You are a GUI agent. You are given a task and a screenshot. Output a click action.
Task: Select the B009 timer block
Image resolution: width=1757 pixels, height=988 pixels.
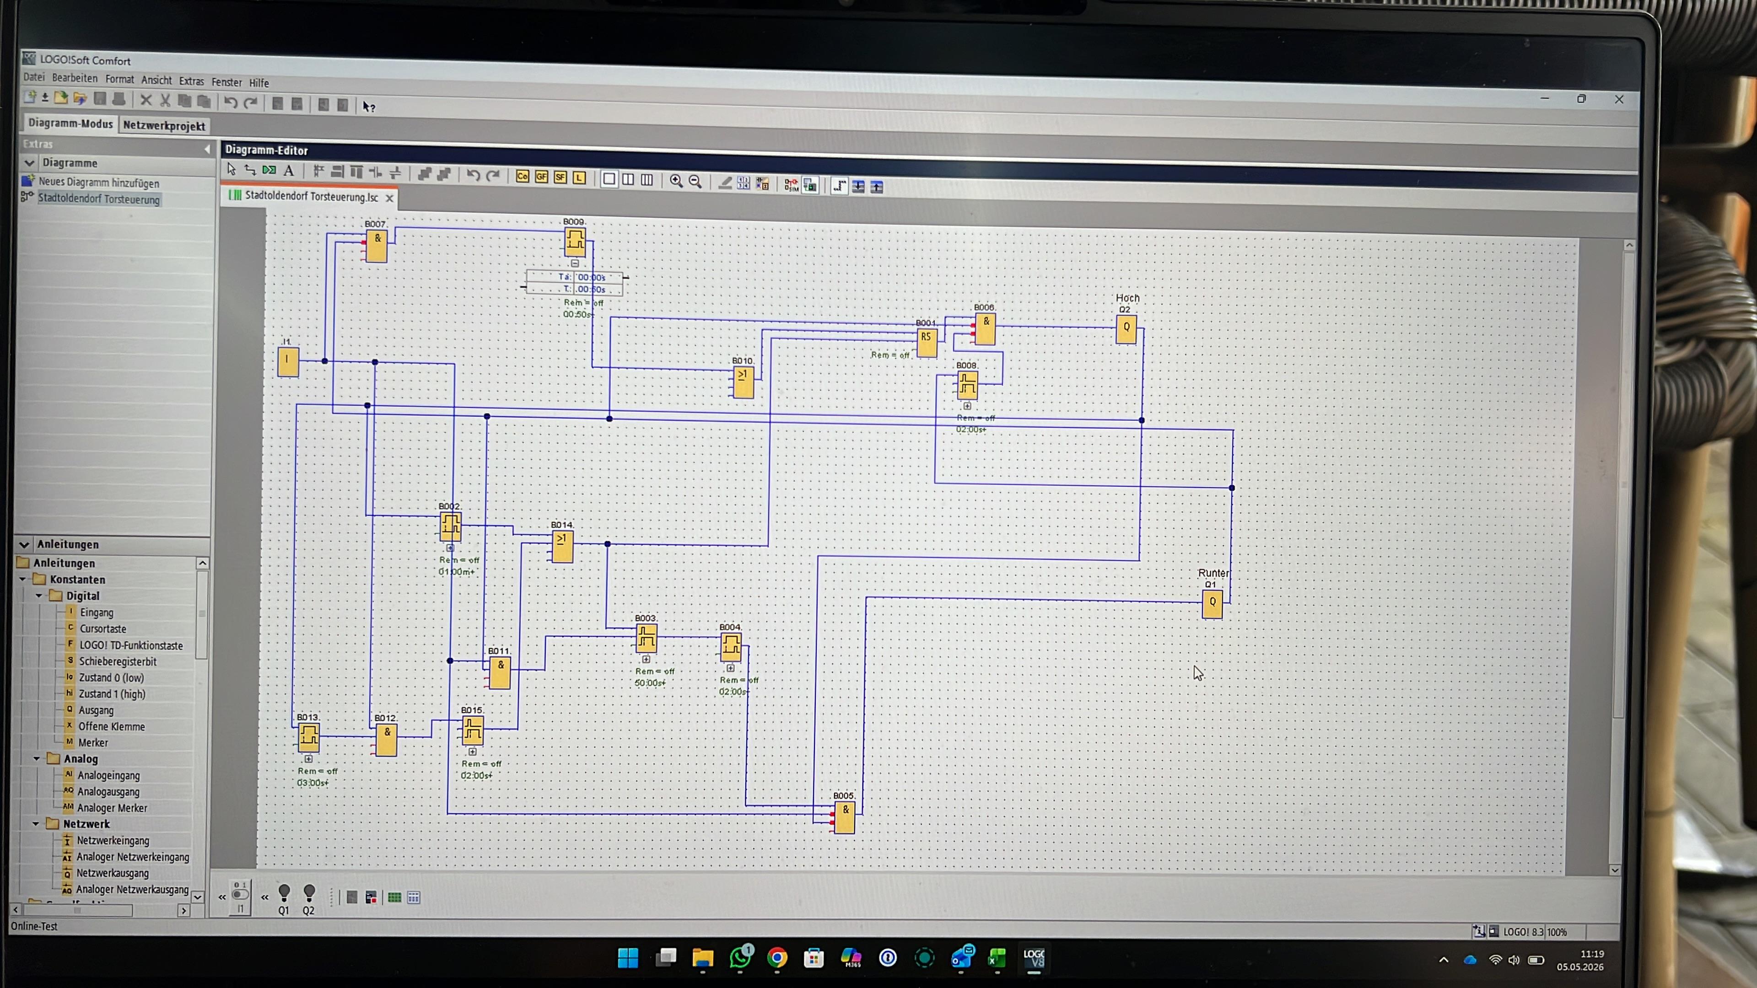575,242
